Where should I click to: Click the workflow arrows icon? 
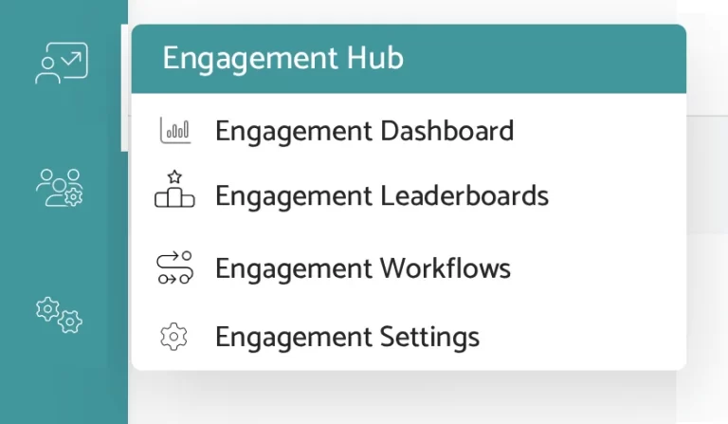point(174,268)
